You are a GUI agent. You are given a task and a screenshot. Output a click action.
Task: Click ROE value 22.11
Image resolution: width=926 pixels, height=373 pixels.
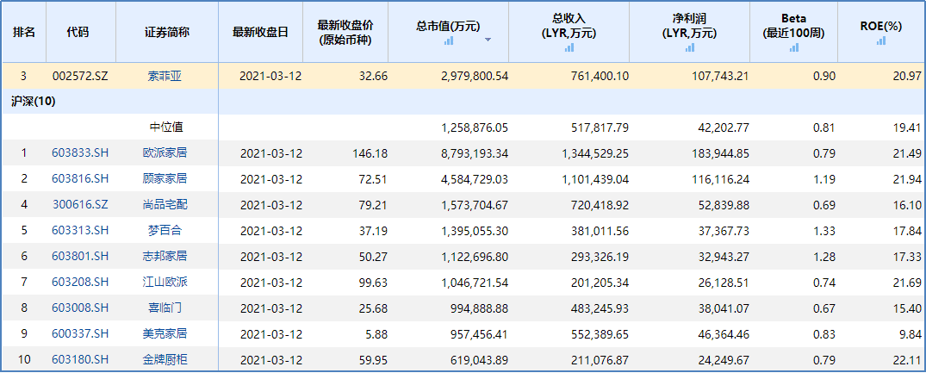908,359
